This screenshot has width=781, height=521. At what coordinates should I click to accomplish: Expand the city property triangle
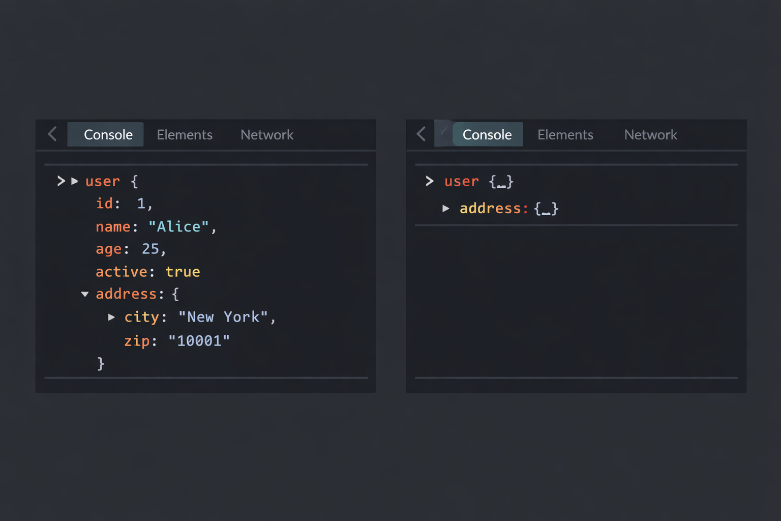coord(111,317)
